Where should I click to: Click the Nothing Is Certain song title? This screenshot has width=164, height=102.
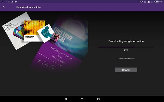click(x=62, y=53)
